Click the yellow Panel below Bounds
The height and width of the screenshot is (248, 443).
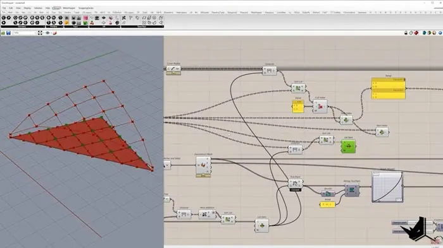[327, 204]
